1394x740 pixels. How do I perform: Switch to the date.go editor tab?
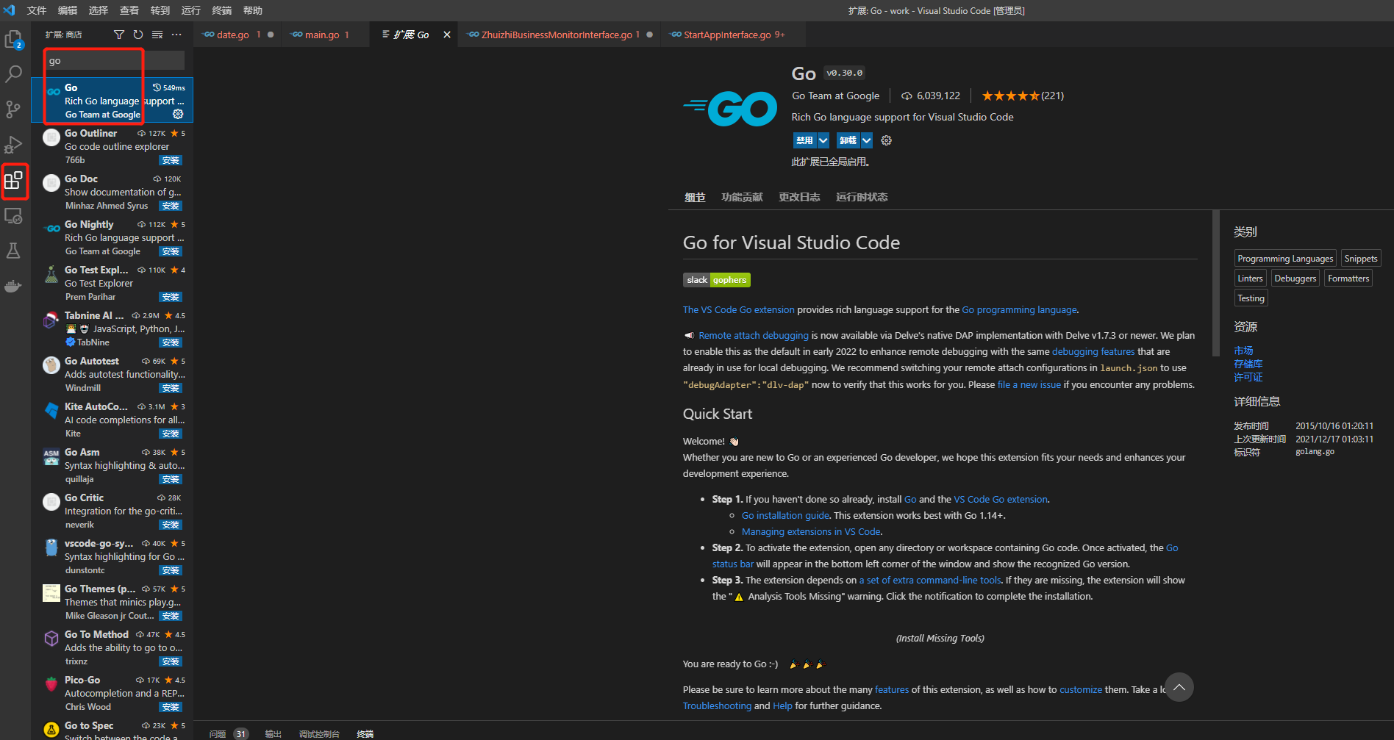point(237,35)
